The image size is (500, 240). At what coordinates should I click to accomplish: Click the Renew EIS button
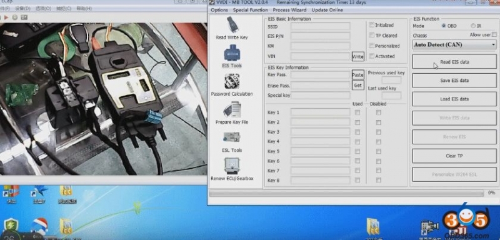tap(454, 137)
